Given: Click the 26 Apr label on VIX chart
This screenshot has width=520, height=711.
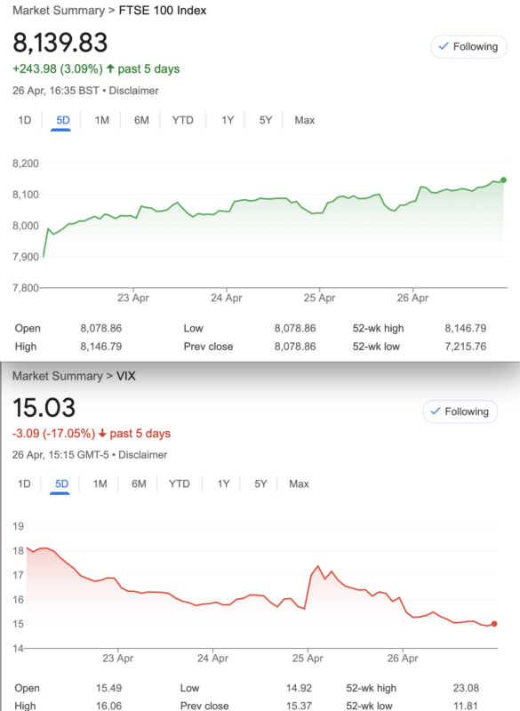Looking at the screenshot, I should click(403, 658).
